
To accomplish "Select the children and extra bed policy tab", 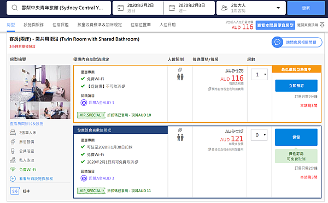I will tap(99, 25).
